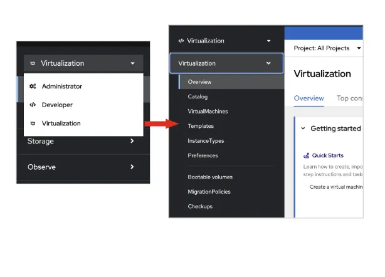Click the Quick Starts icon
The width and height of the screenshot is (385, 277).
click(306, 155)
